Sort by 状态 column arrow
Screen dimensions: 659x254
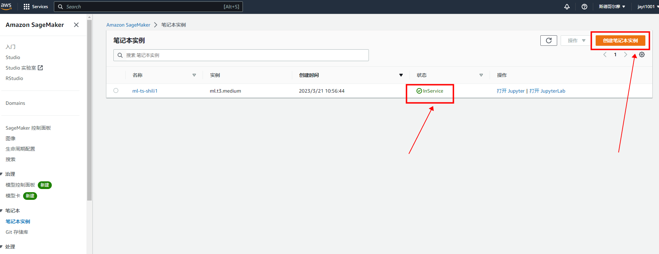481,75
